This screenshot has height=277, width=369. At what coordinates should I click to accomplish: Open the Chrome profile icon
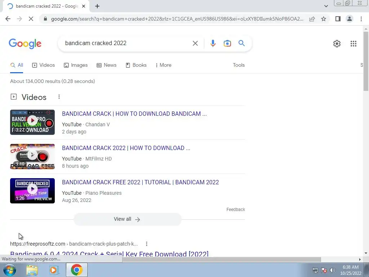click(x=350, y=19)
